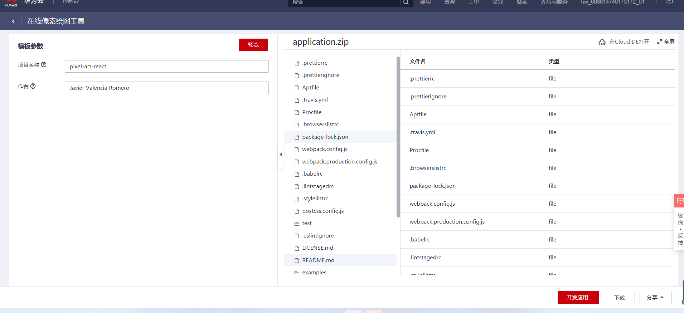This screenshot has width=684, height=313.
Task: Click the file icon beside .prettierrc in tree
Action: click(297, 63)
